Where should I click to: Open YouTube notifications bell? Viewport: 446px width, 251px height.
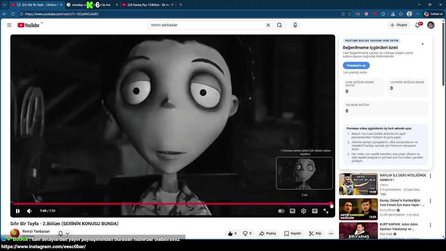point(418,25)
